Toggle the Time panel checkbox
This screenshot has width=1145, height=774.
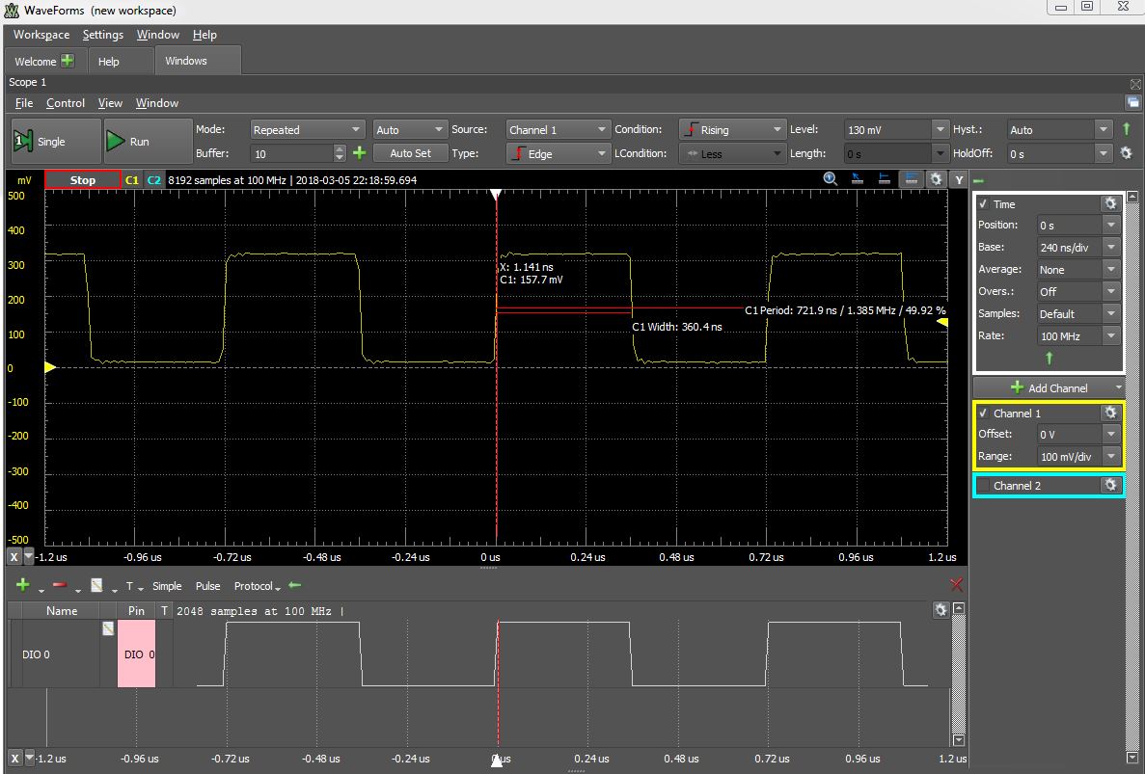pos(983,204)
